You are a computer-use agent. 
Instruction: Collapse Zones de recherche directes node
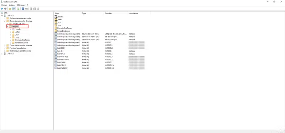point(5,21)
